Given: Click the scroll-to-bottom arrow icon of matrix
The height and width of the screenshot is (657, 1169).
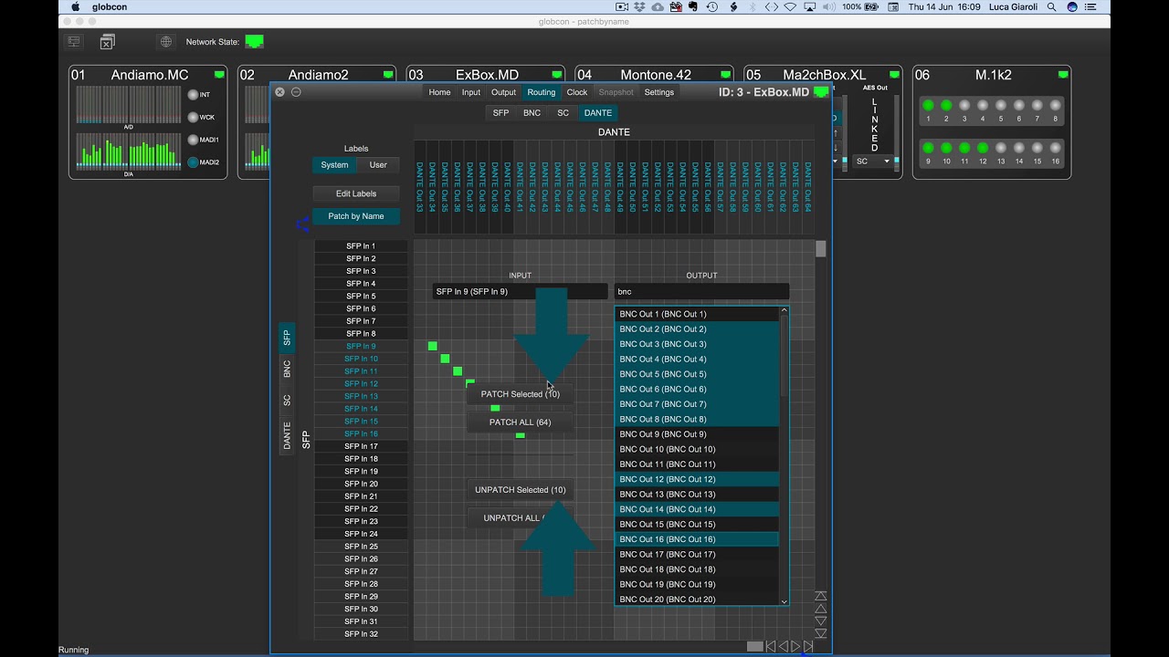Looking at the screenshot, I should 820,633.
